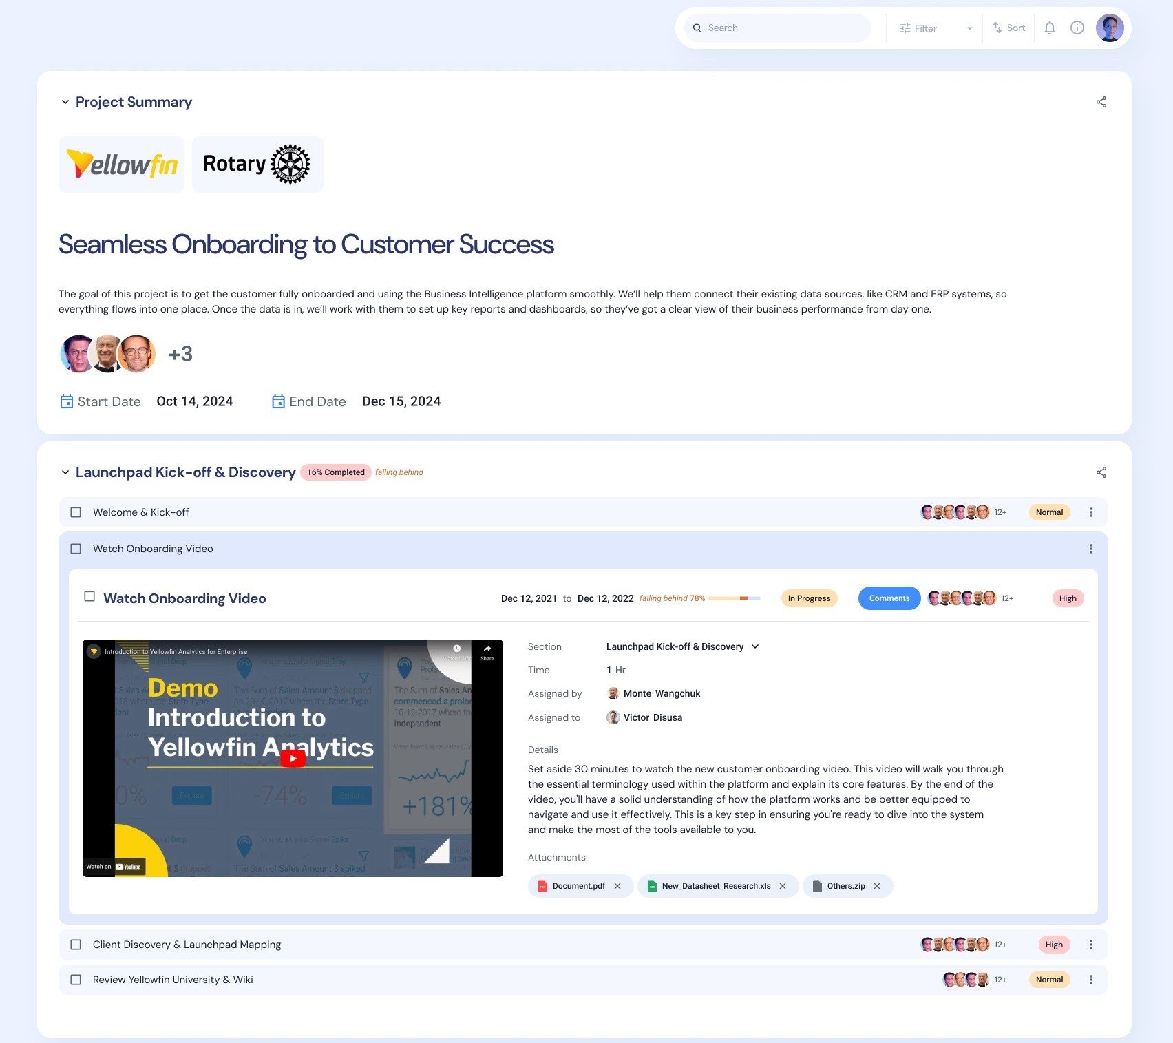Click the search magnifier icon
The height and width of the screenshot is (1043, 1173).
coord(697,28)
